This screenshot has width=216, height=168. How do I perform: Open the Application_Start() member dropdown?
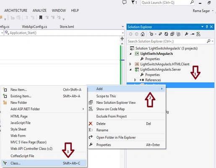(122, 33)
